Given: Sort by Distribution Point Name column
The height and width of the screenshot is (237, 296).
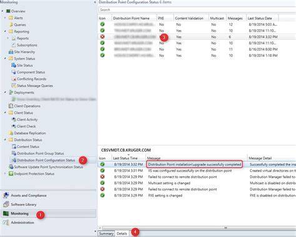Looking at the screenshot, I should coord(134,18).
